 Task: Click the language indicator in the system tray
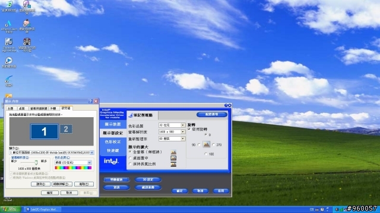[x=312, y=209]
